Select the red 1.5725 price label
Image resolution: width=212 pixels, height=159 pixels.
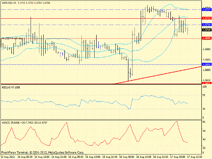(207, 18)
